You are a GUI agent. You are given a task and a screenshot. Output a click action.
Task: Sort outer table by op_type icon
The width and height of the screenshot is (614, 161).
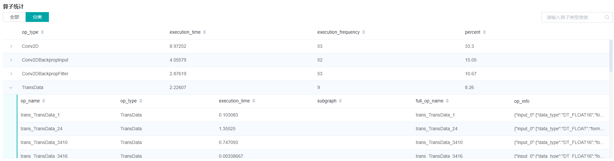point(42,32)
